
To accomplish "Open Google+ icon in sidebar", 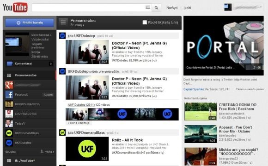I will 9,85.
